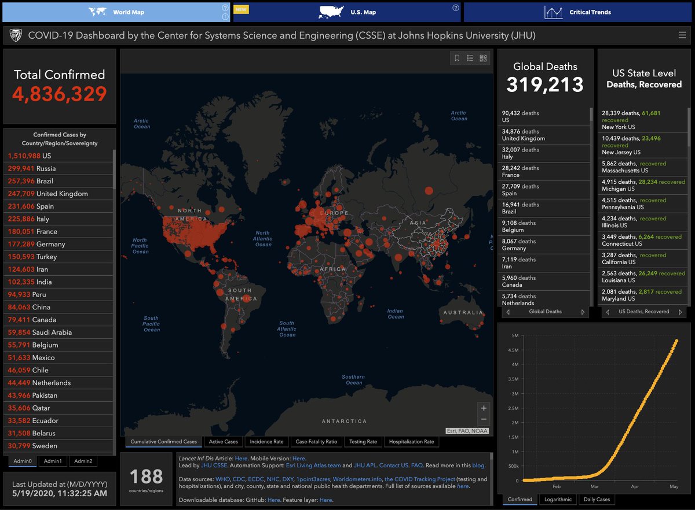695x510 pixels.
Task: Open the map Bookmarks icon
Action: pos(457,58)
